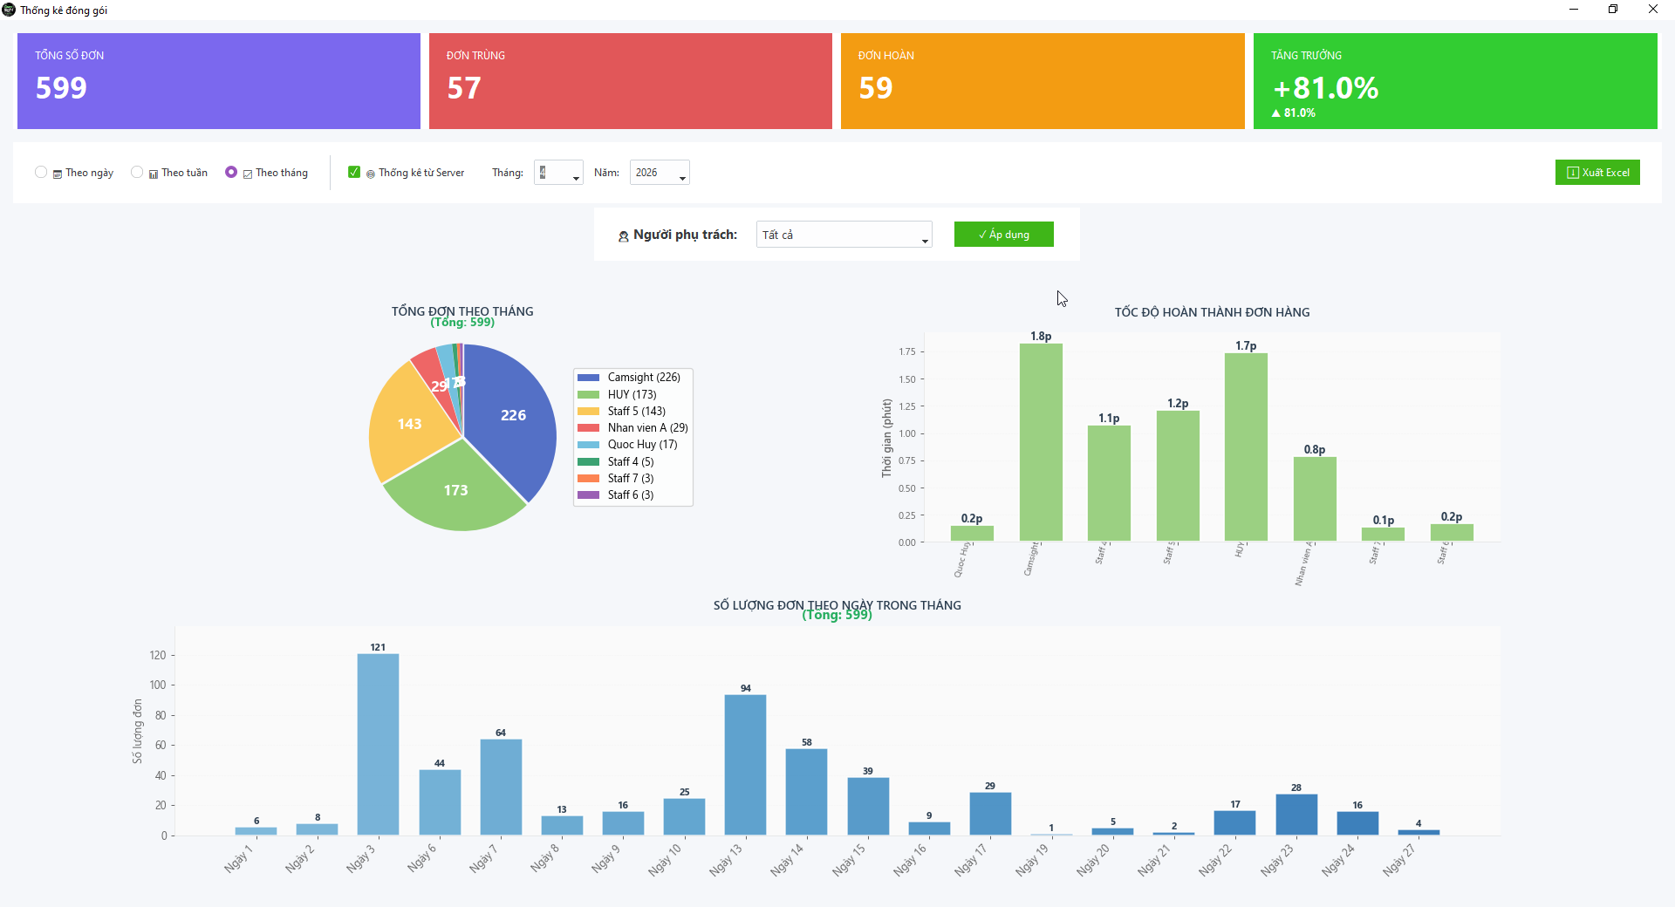Image resolution: width=1675 pixels, height=907 pixels.
Task: Click the green arrow under growth percentage
Action: tap(1276, 113)
